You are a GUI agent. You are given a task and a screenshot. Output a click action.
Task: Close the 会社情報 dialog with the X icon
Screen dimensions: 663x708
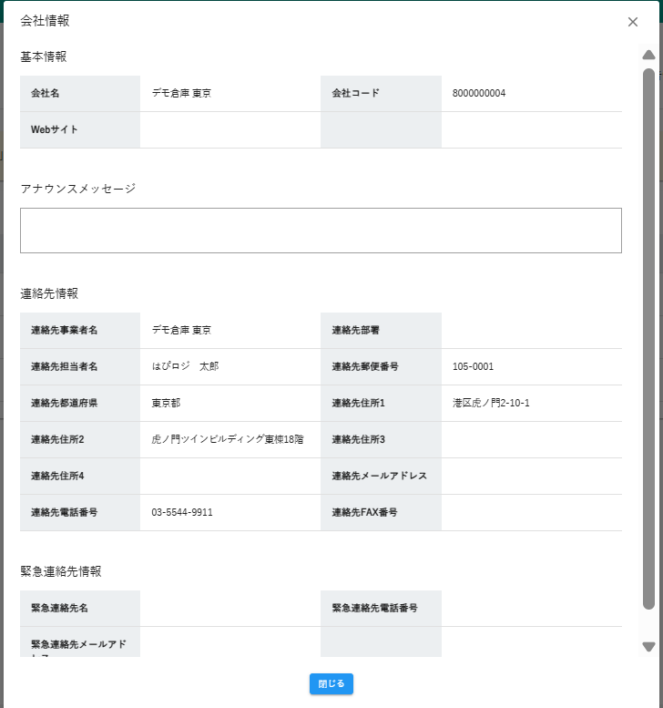pos(633,22)
